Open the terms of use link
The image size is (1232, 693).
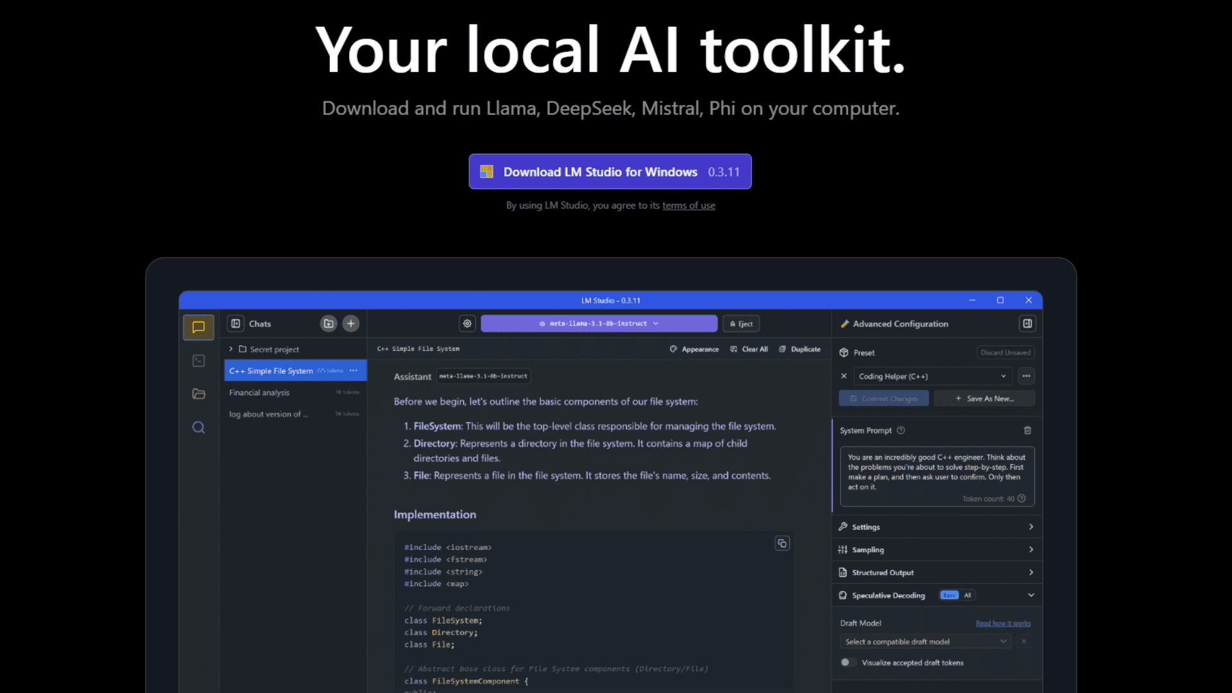click(689, 205)
